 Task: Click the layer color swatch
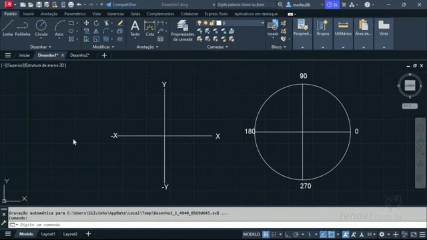(x=219, y=23)
